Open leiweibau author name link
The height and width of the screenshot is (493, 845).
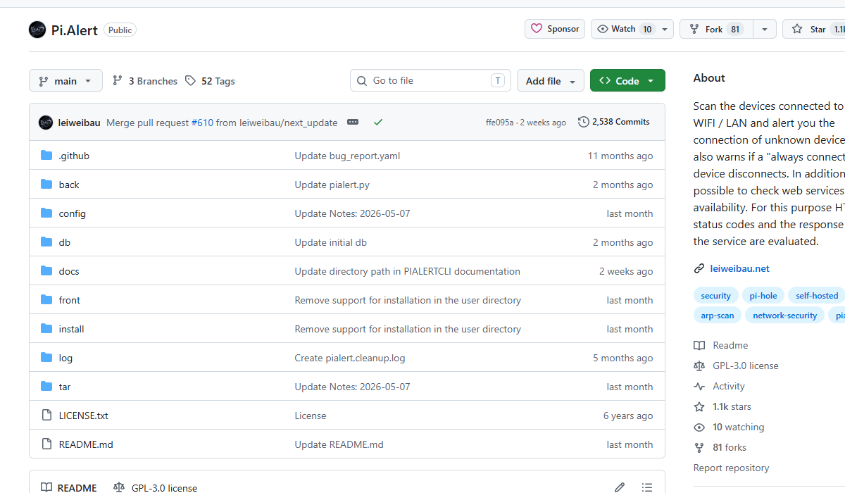tap(79, 123)
